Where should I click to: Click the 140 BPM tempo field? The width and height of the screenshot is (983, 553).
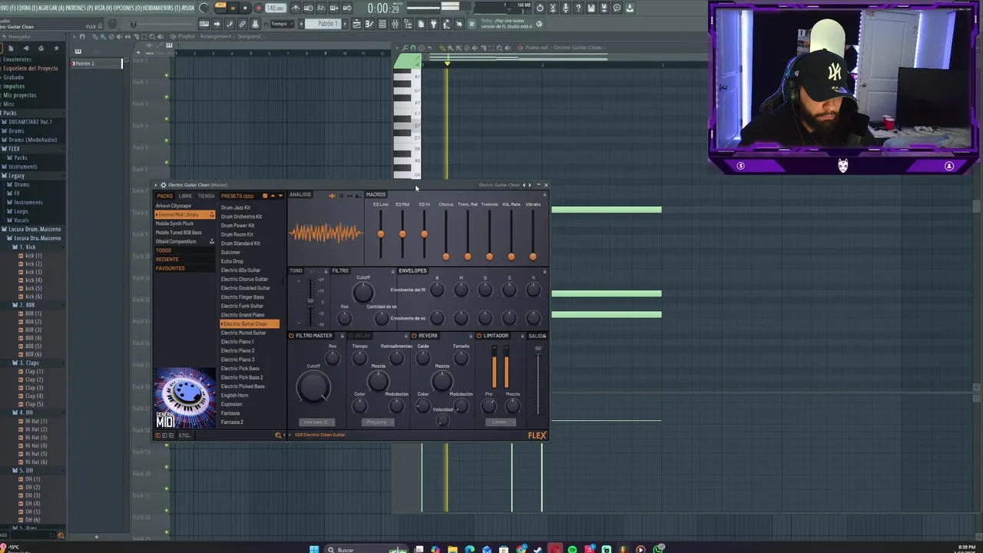pyautogui.click(x=276, y=8)
